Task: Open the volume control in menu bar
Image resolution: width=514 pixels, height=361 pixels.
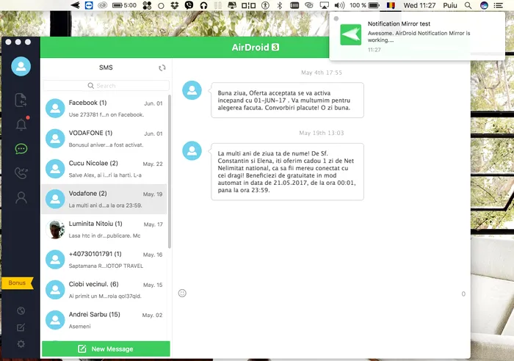Action: [339, 5]
